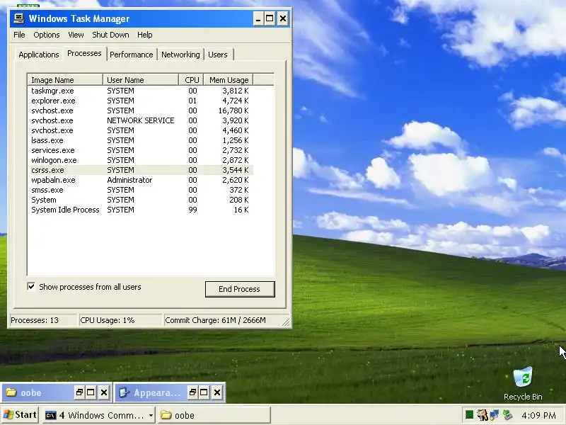The height and width of the screenshot is (425, 566).
Task: Click the Task Manager title bar icon
Action: (x=18, y=18)
